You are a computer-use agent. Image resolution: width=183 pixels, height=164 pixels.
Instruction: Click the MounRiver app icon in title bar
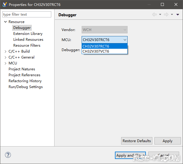[5, 4]
